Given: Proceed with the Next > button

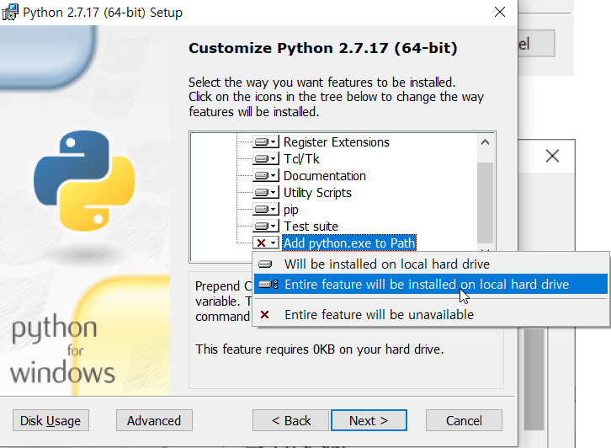Looking at the screenshot, I should (369, 420).
